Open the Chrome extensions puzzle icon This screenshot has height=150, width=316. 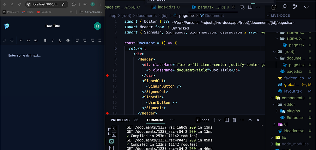click(74, 4)
